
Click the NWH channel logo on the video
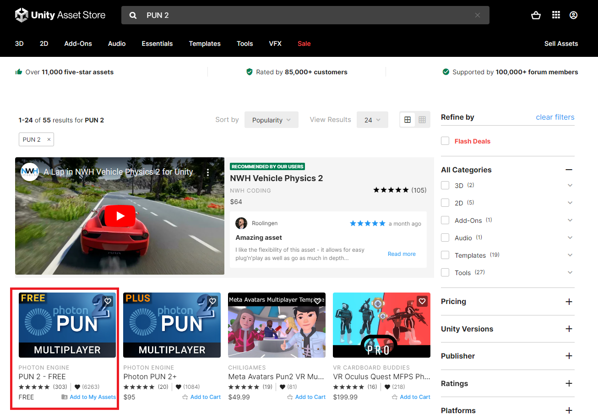pos(30,172)
